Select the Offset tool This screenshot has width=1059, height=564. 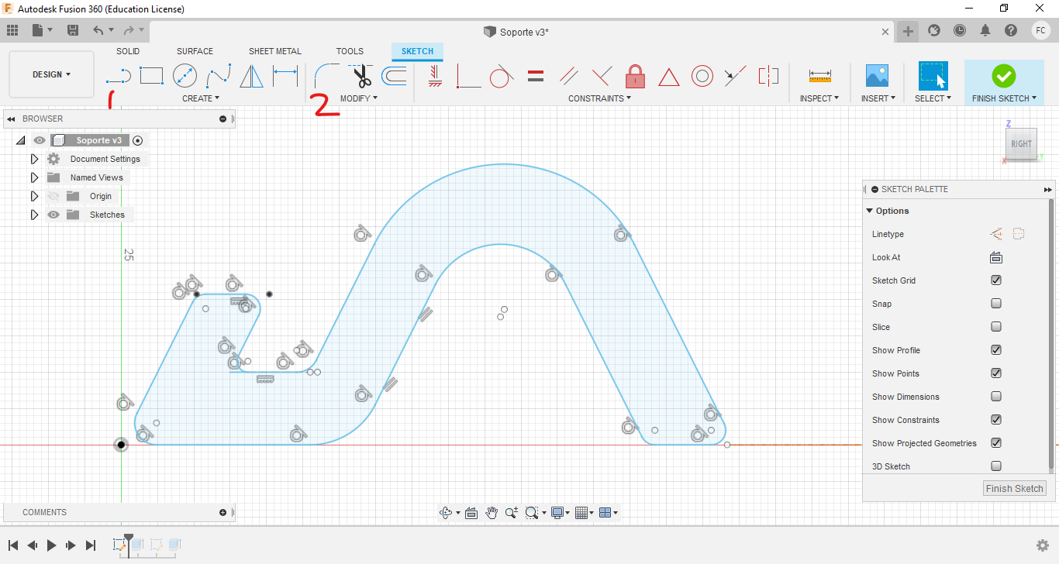395,76
